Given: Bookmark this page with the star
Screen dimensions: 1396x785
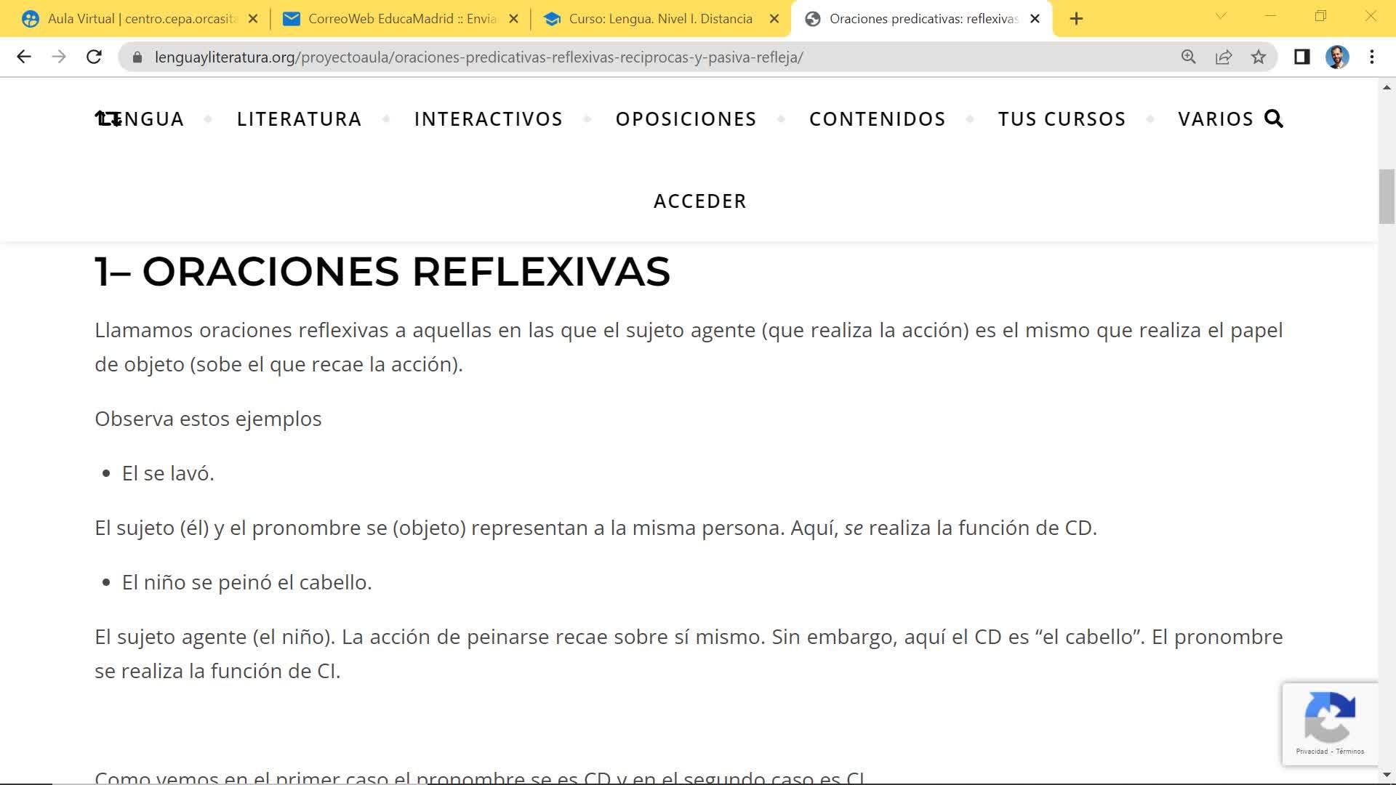Looking at the screenshot, I should (1259, 57).
